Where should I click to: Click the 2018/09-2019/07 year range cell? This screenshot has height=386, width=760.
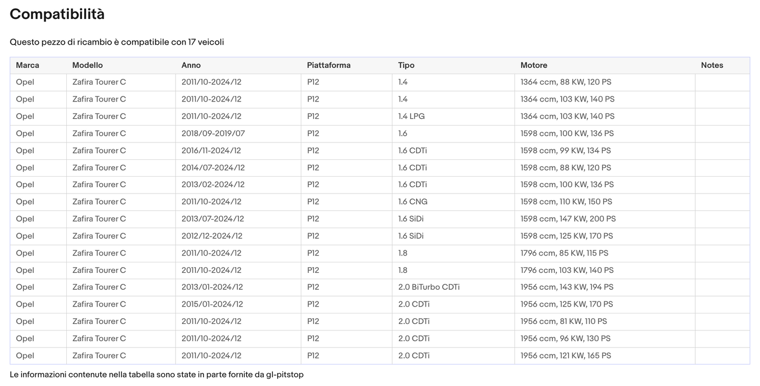click(213, 134)
